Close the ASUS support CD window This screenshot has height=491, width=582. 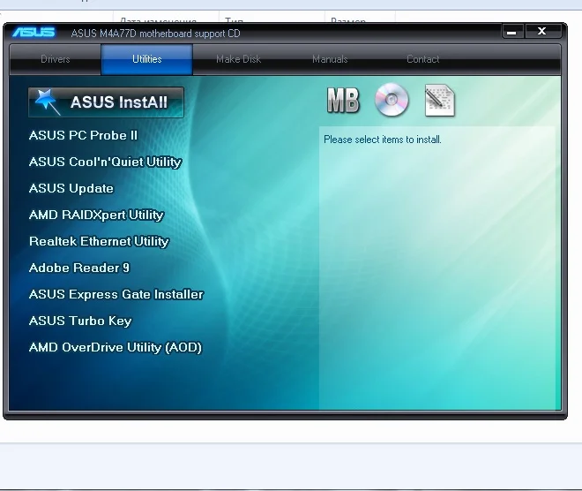[542, 31]
